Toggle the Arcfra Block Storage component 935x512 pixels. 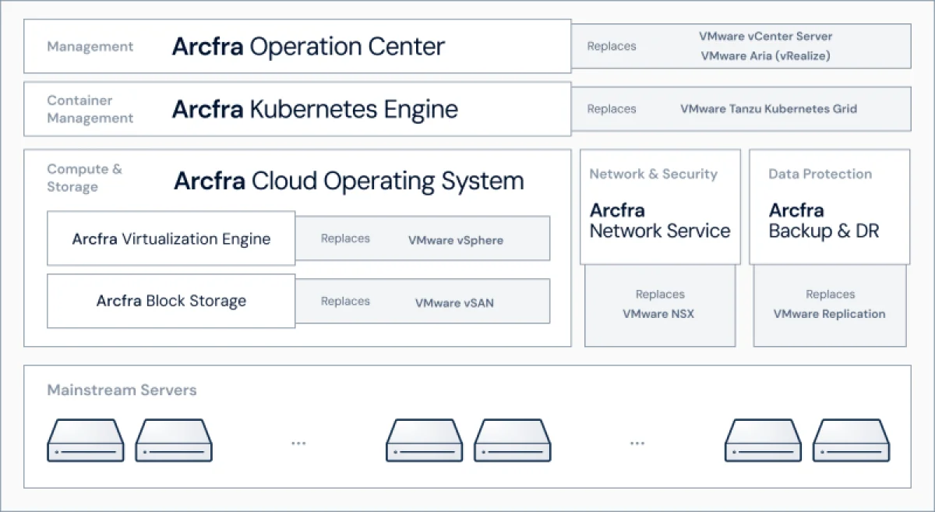click(x=171, y=301)
